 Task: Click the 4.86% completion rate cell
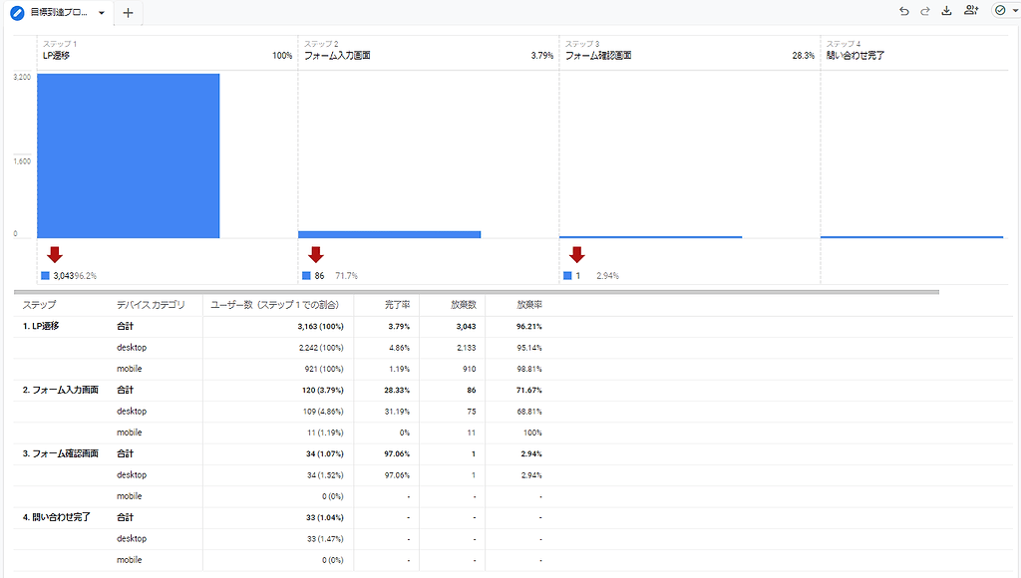399,348
